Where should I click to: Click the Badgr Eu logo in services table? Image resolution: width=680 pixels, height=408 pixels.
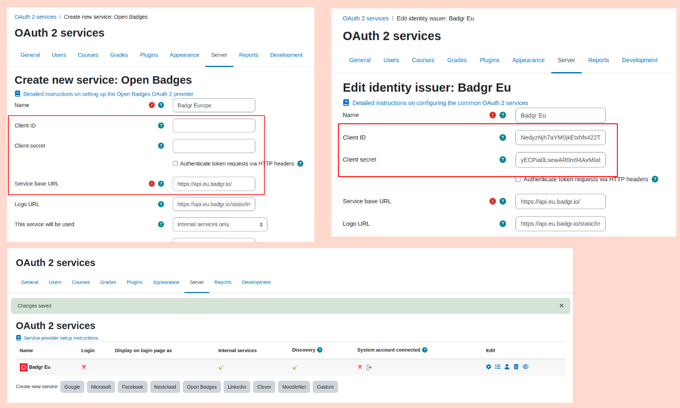(x=24, y=367)
